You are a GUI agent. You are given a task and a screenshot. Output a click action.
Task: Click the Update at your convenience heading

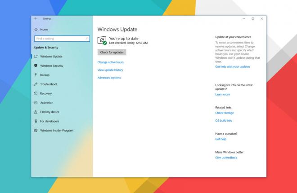click(233, 37)
